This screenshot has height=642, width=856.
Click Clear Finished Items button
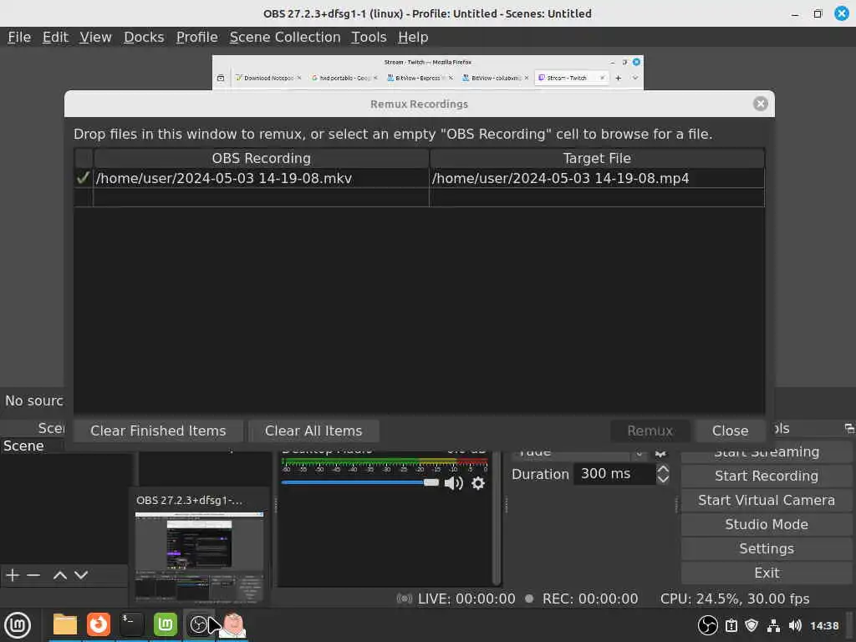click(x=158, y=431)
